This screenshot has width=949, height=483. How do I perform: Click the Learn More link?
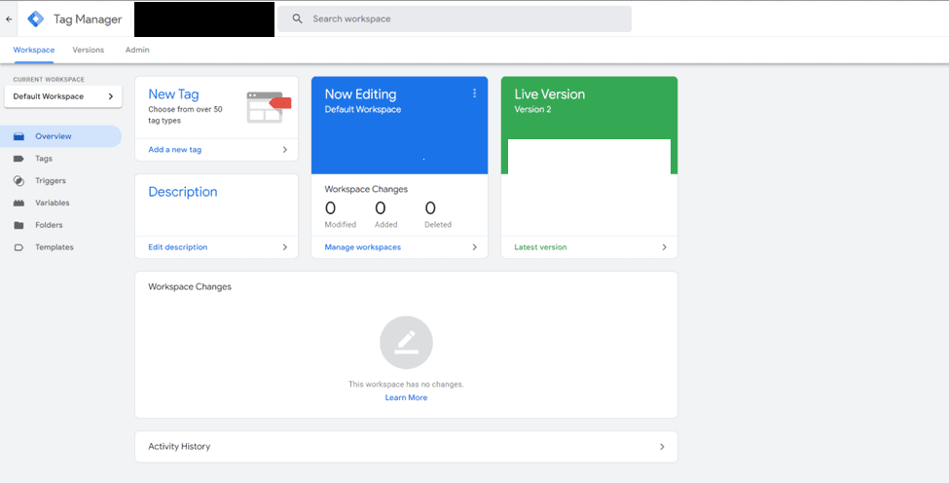click(406, 397)
